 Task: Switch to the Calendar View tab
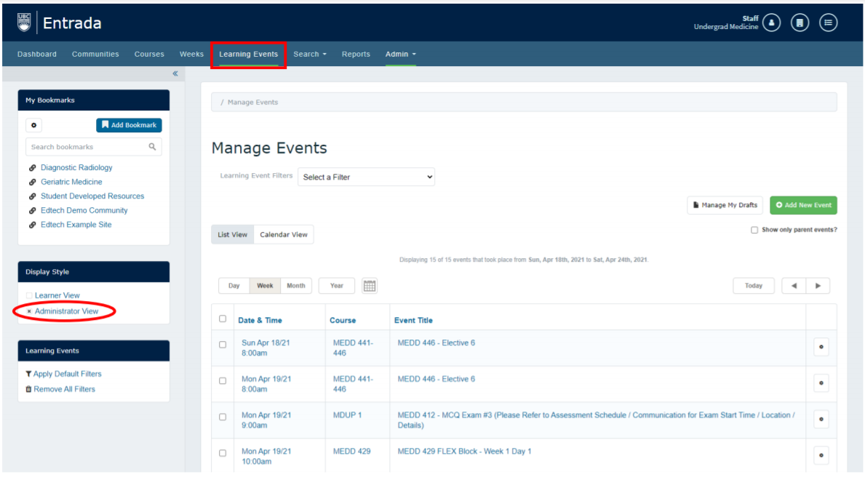283,234
